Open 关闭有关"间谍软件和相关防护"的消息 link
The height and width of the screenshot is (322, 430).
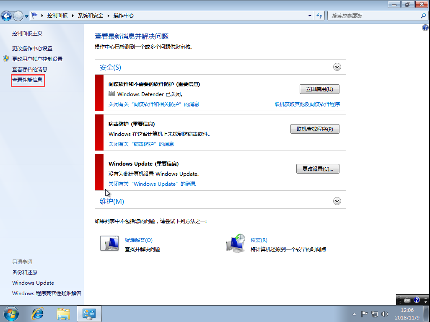[x=153, y=104]
